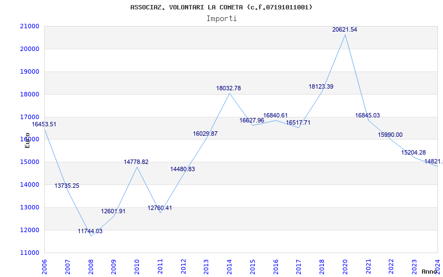This screenshot has height=277, width=443.
Task: Select the 12760.41 data label
Action: pos(159,208)
